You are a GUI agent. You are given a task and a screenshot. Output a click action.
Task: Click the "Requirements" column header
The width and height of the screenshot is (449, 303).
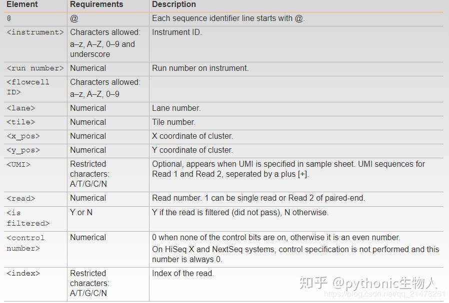[x=96, y=4]
